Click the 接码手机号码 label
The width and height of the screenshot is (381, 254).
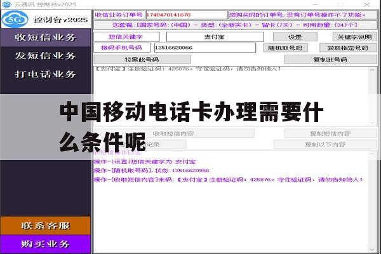point(122,48)
